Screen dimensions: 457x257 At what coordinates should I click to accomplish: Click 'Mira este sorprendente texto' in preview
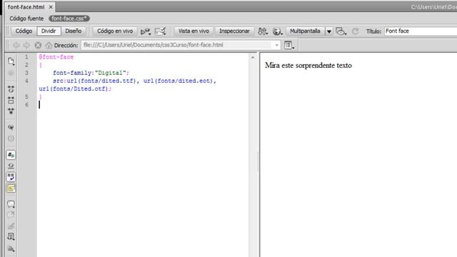coord(308,65)
